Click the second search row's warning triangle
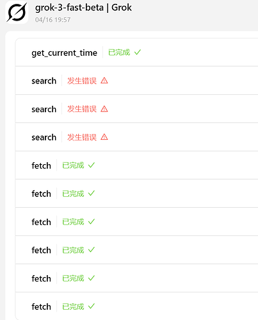The image size is (258, 320). point(104,109)
